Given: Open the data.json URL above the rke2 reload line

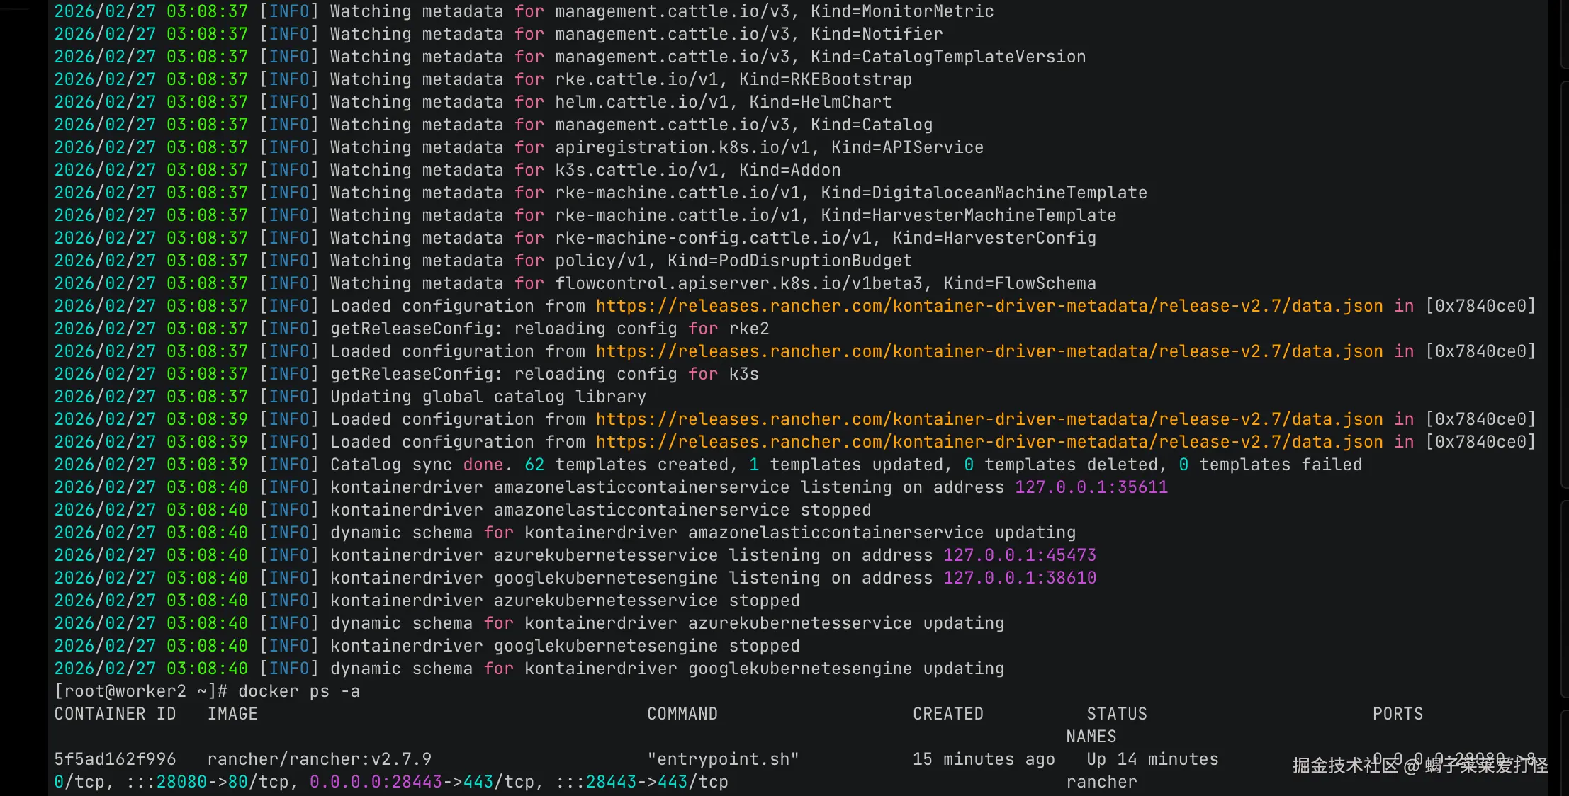Looking at the screenshot, I should pos(989,306).
